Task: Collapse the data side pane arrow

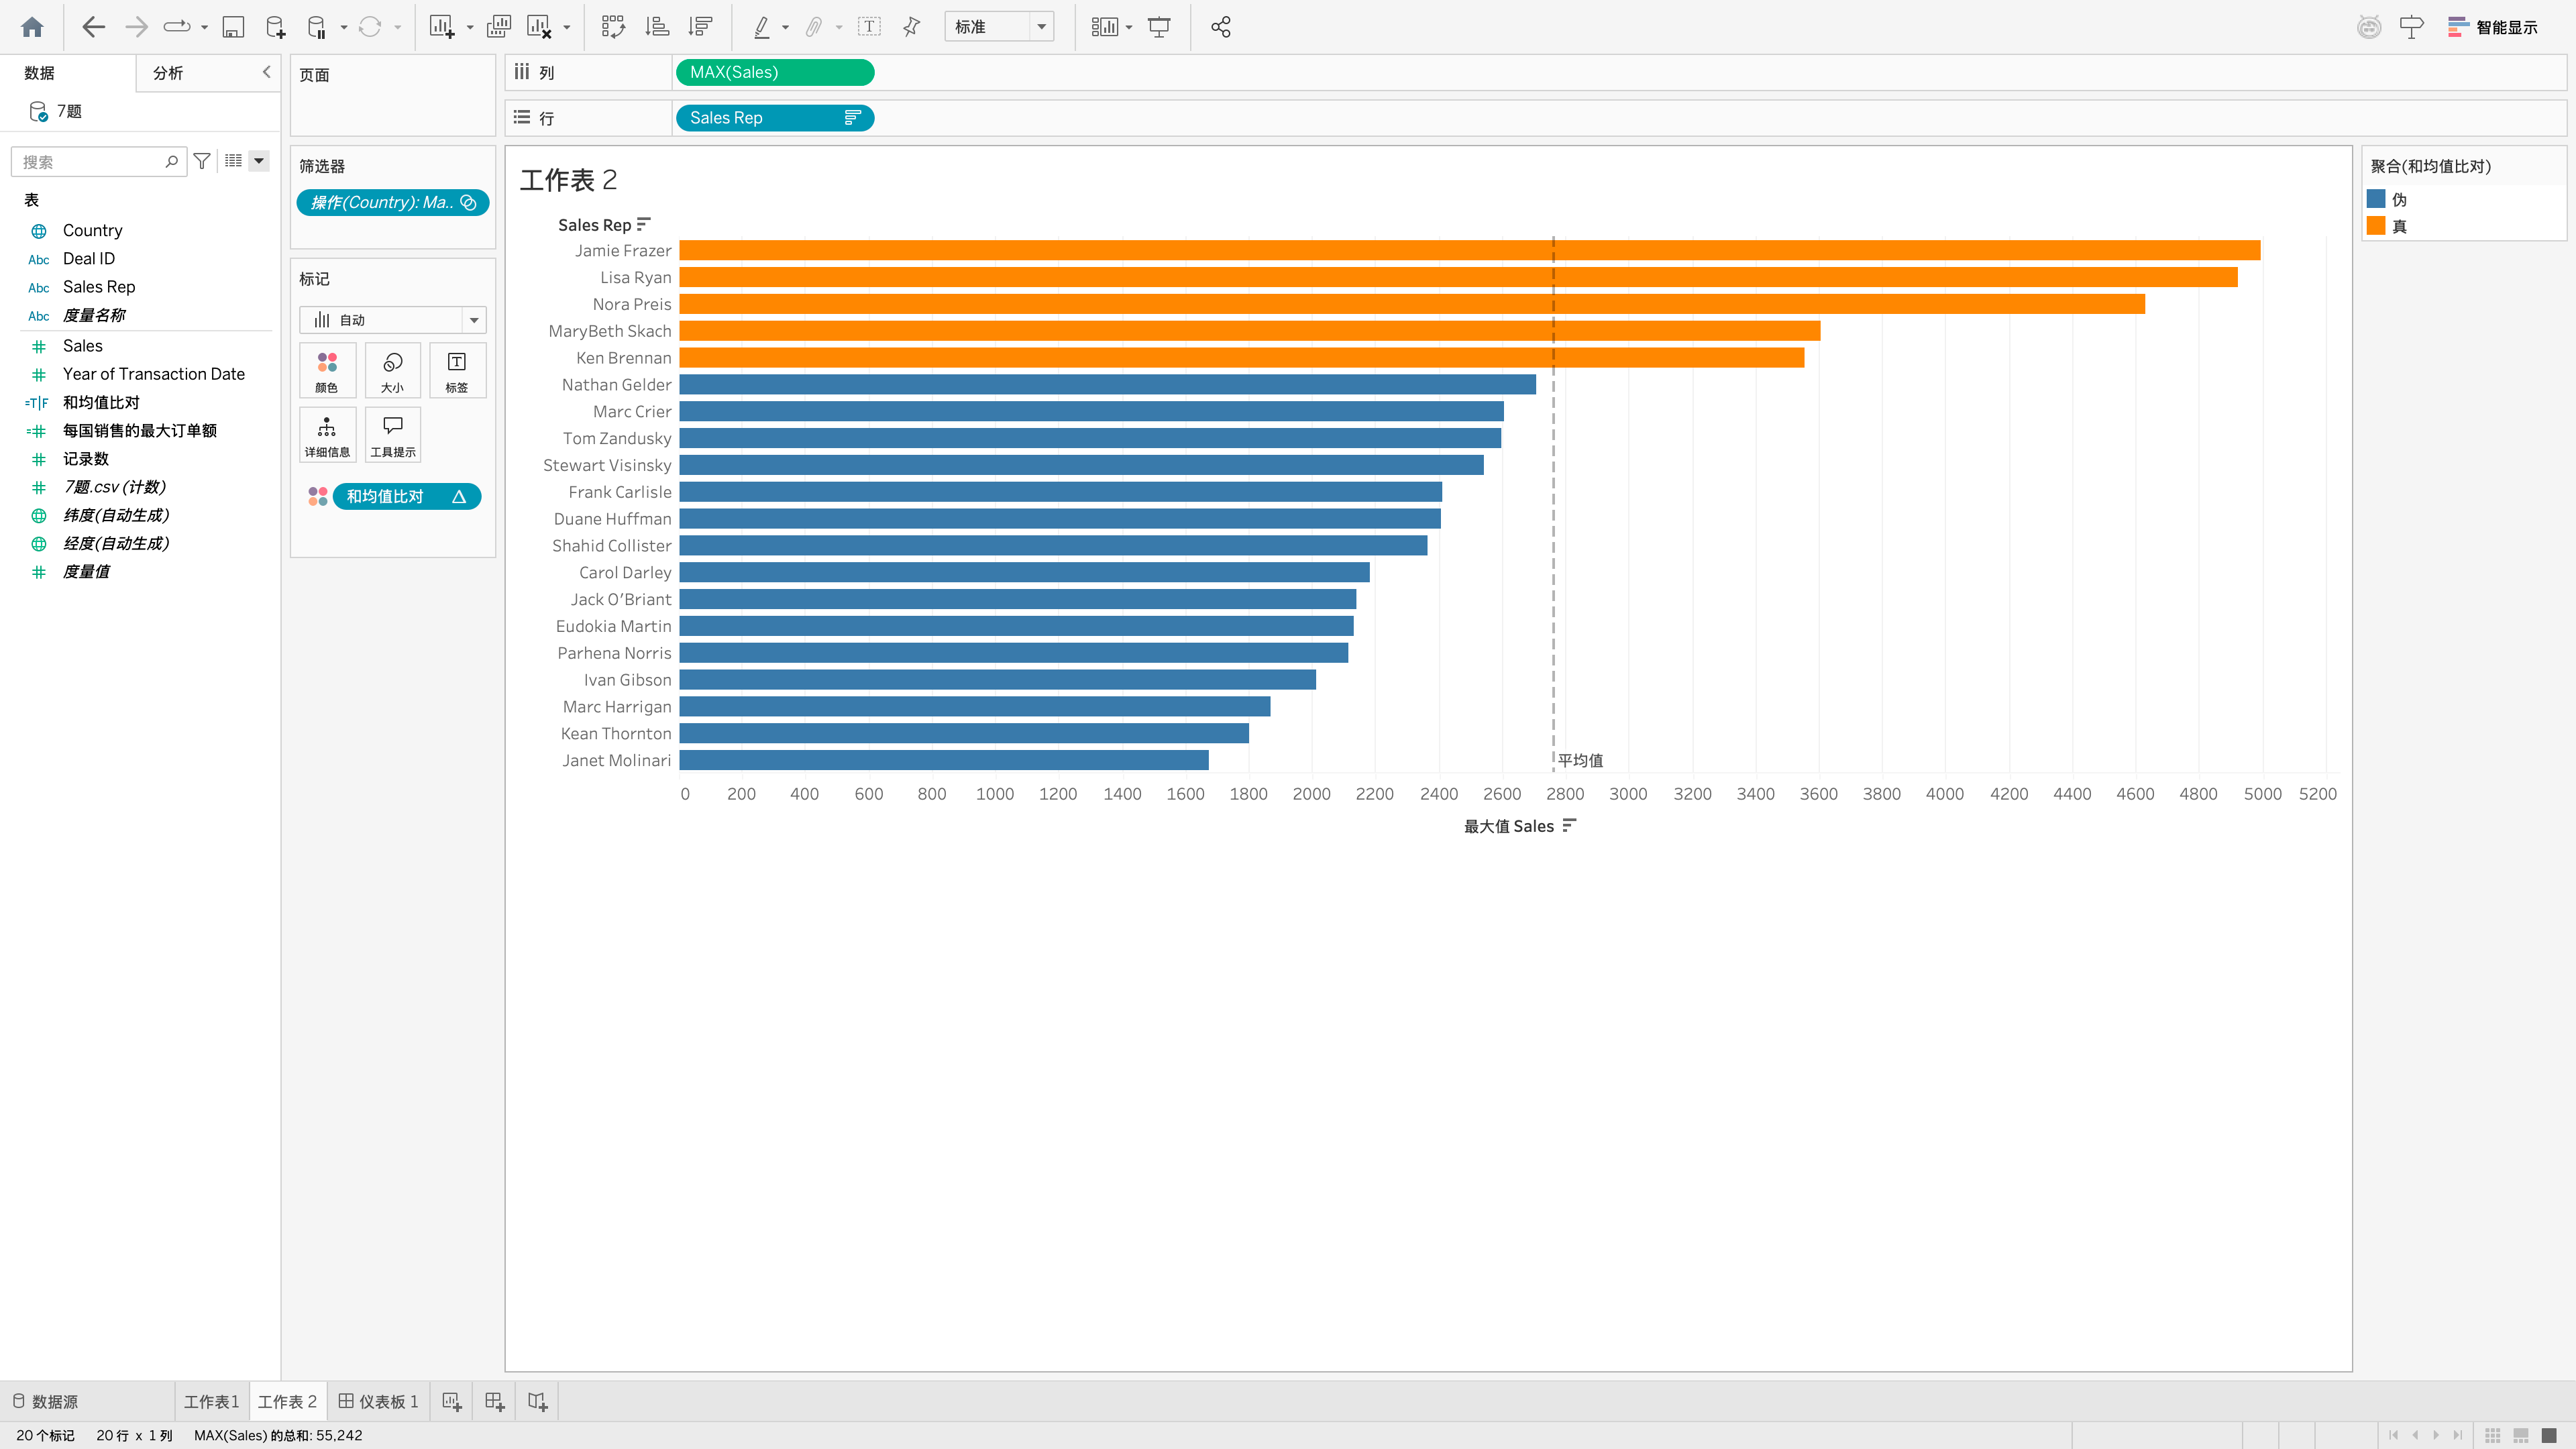Action: tap(266, 72)
